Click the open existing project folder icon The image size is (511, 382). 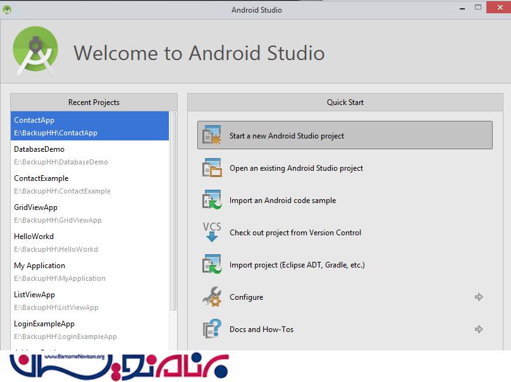coord(211,168)
